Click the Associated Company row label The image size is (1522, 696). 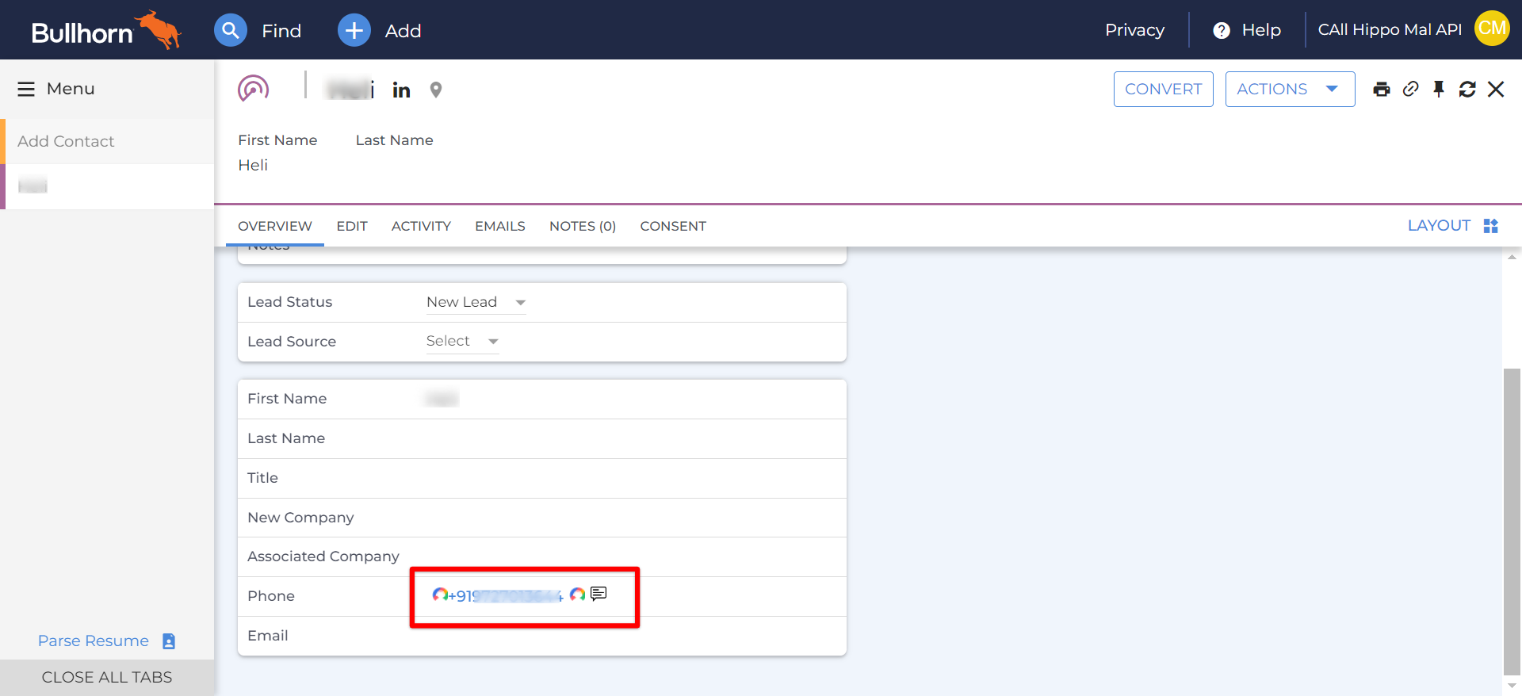[x=323, y=556]
